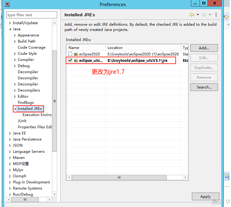Open the back history dropdown arrow
Viewport: 231px width, 207px height.
click(198, 15)
